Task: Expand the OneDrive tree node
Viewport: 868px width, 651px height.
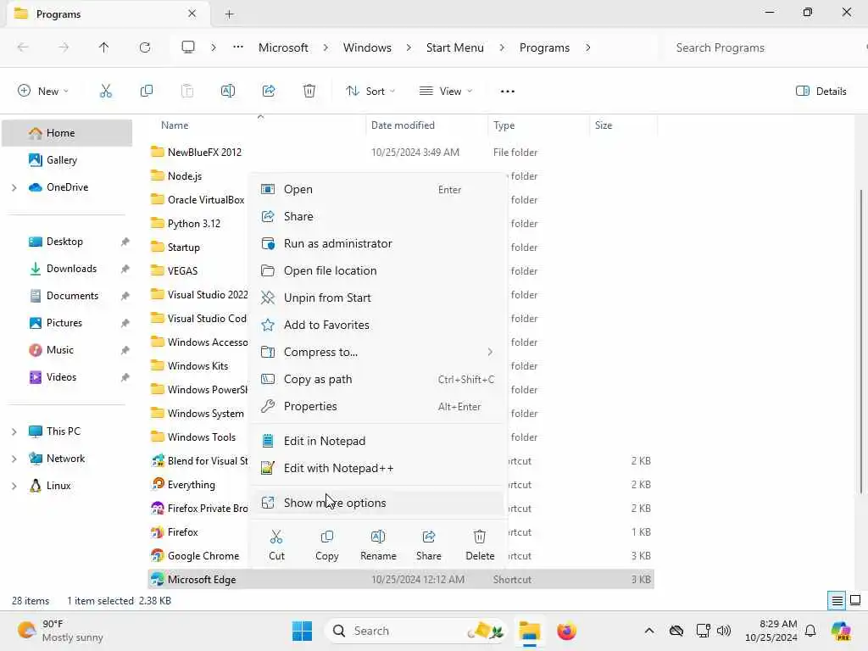Action: point(14,187)
